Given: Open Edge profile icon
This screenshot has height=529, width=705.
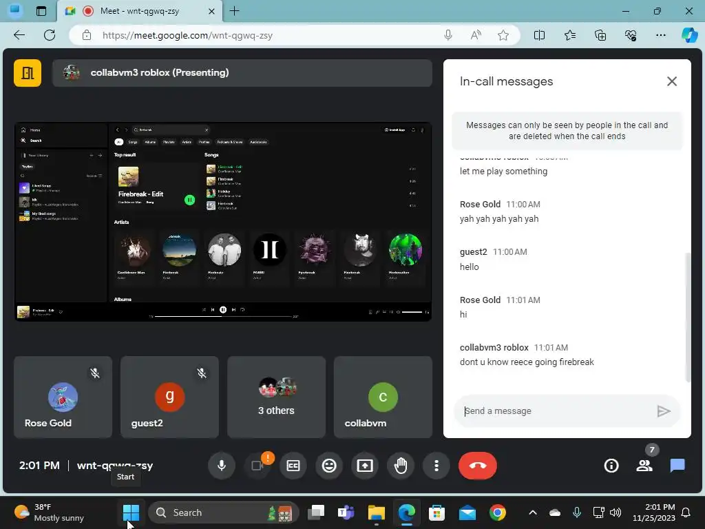Looking at the screenshot, I should (15, 10).
